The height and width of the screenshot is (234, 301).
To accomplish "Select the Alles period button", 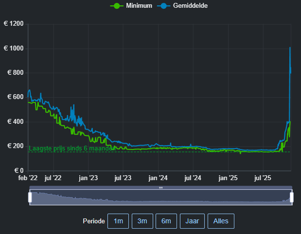I will [221, 221].
